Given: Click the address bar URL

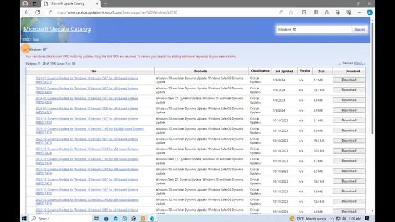Looking at the screenshot, I should (x=117, y=12).
